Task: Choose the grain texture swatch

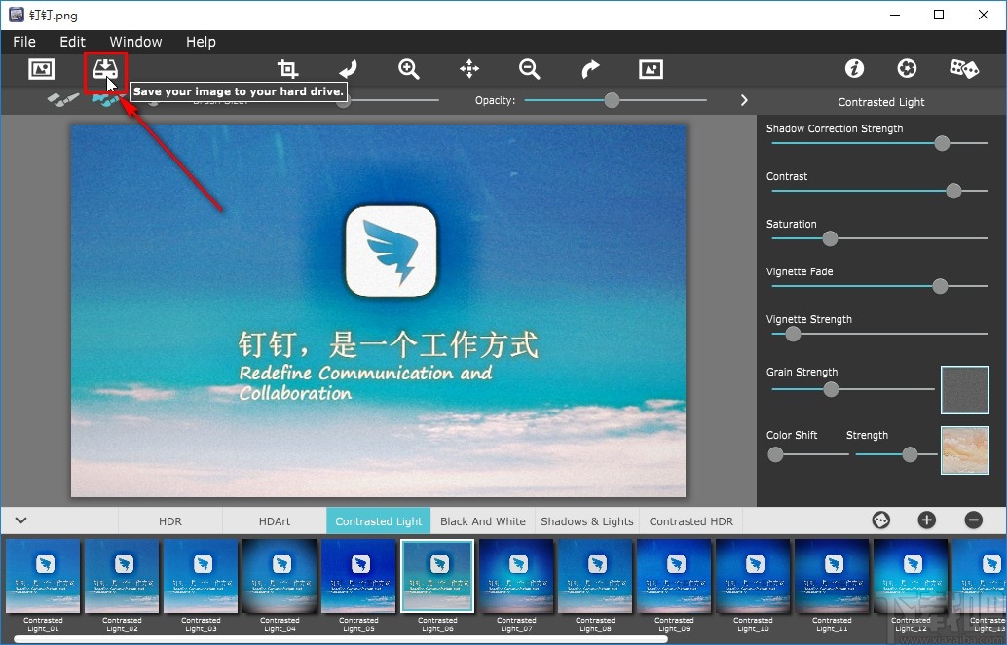Action: pyautogui.click(x=964, y=389)
